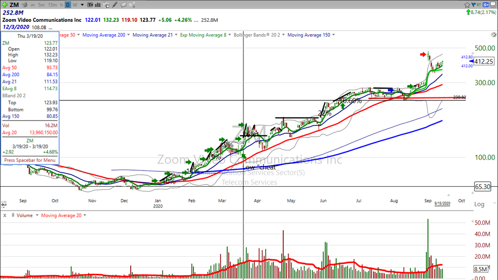Click the 8.5M volume axis label
The image size is (498, 280).
(x=480, y=269)
